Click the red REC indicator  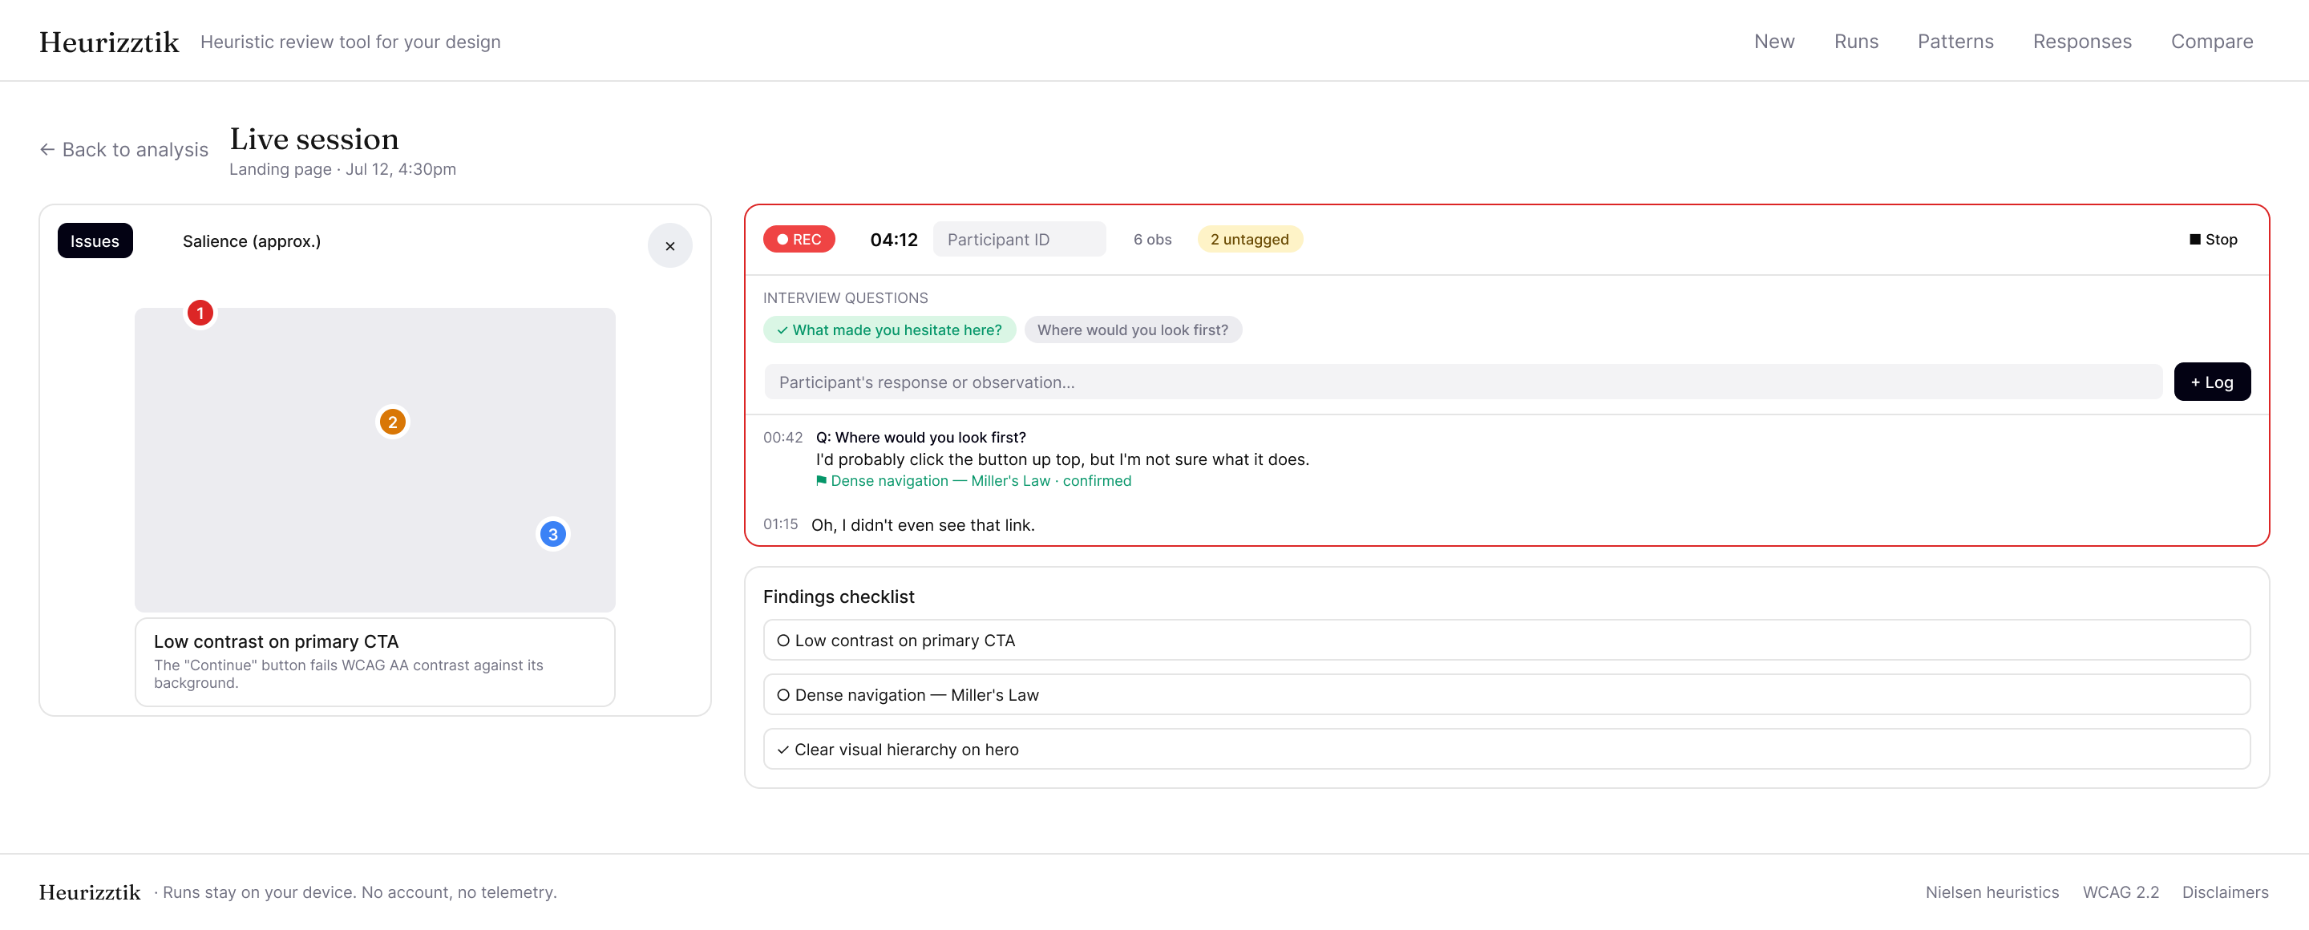click(799, 239)
